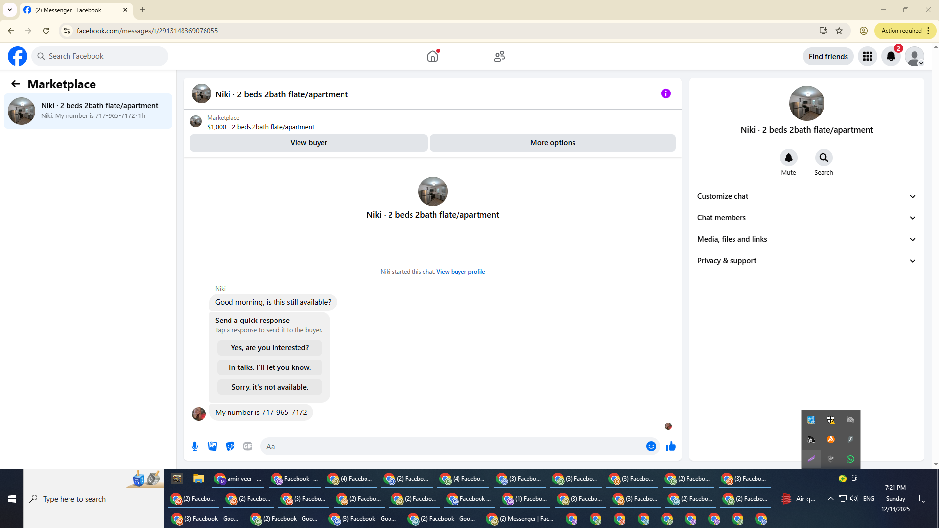Click the ENG language indicator
The image size is (939, 528).
(869, 499)
